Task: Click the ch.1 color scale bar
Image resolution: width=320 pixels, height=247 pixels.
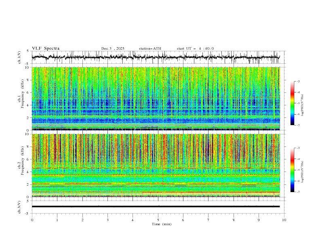Action: [x=292, y=103]
